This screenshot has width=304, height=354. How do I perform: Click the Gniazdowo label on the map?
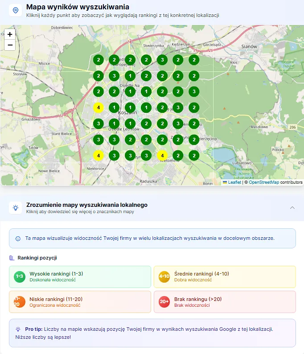pos(31,119)
